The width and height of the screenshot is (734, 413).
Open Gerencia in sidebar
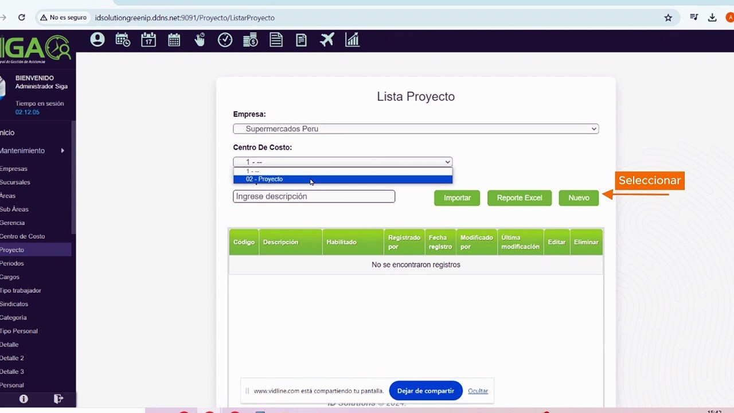(12, 223)
